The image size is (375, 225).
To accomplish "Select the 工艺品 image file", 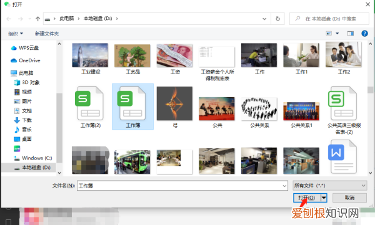I will point(132,55).
